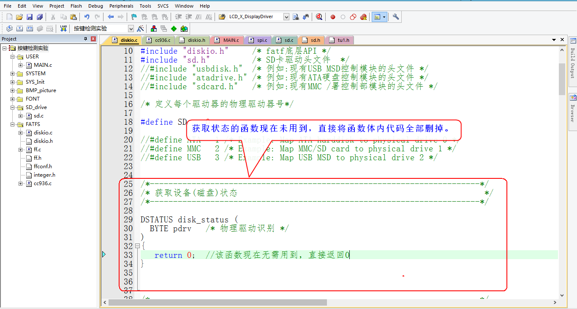This screenshot has width=577, height=309.
Task: Click the Undo arrow icon
Action: pos(87,17)
